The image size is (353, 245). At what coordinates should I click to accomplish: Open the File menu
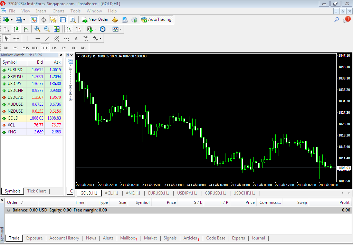(12, 11)
